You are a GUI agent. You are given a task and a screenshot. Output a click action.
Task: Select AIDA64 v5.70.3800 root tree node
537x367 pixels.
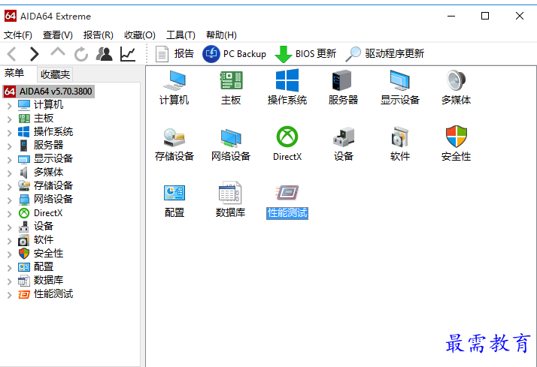49,92
